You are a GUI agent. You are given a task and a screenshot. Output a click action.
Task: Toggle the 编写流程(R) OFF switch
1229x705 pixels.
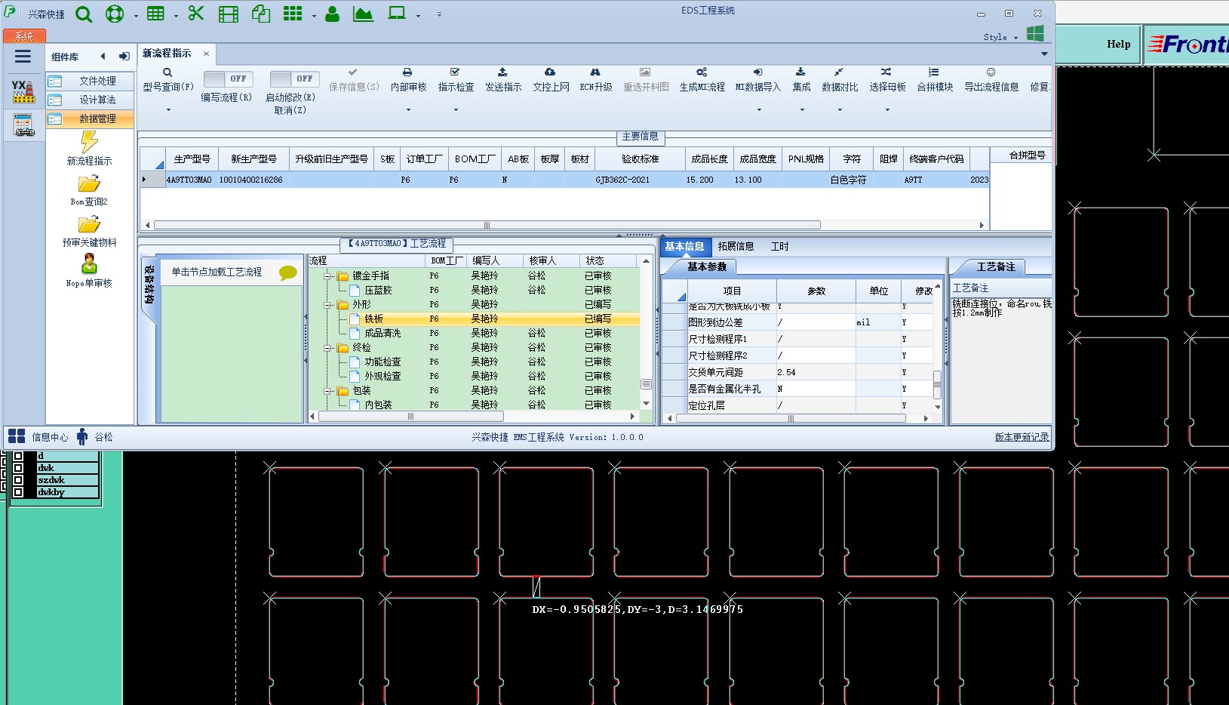pyautogui.click(x=228, y=79)
